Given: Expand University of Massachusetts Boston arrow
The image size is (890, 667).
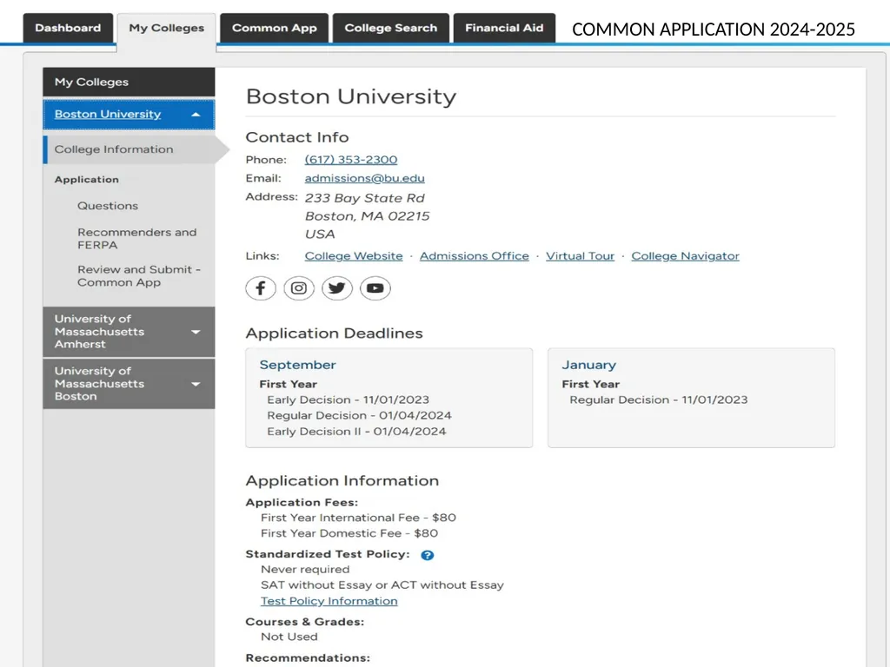Looking at the screenshot, I should [196, 384].
